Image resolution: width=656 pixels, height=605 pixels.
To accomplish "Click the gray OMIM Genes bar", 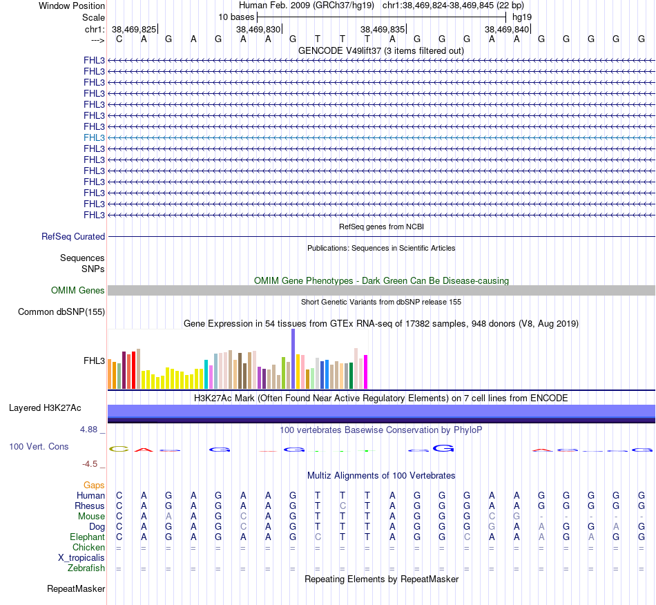I will (381, 290).
